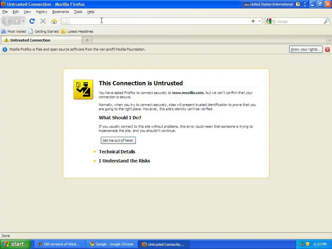
Task: Minimize the Firefox window
Action: tap(313, 4)
